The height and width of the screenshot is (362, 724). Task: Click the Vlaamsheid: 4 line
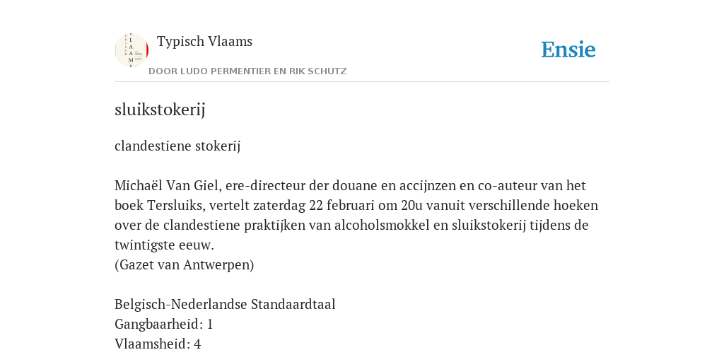158,344
